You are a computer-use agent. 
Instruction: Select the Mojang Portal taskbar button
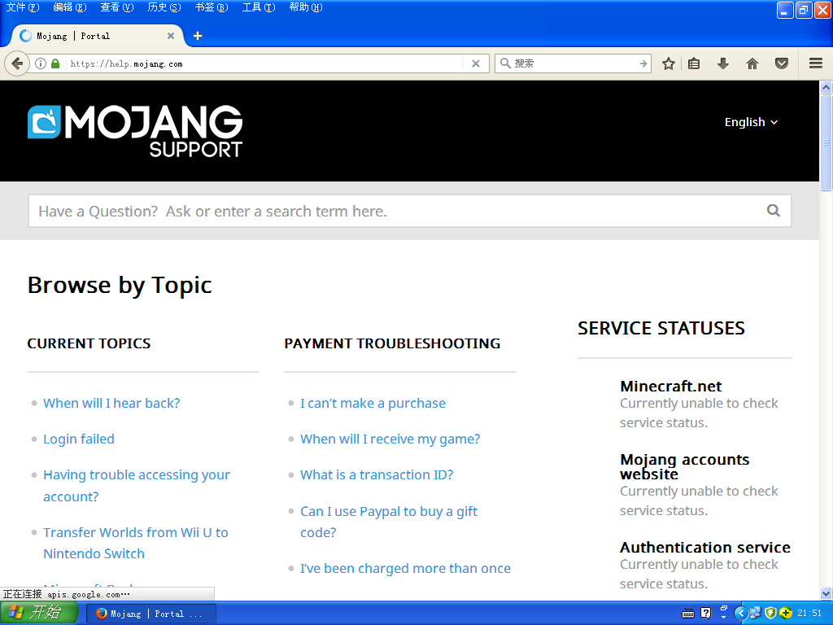(150, 614)
